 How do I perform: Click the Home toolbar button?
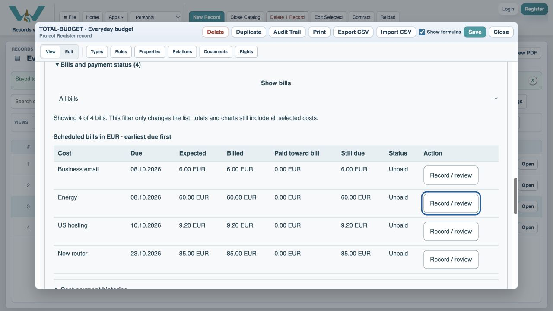tap(92, 17)
